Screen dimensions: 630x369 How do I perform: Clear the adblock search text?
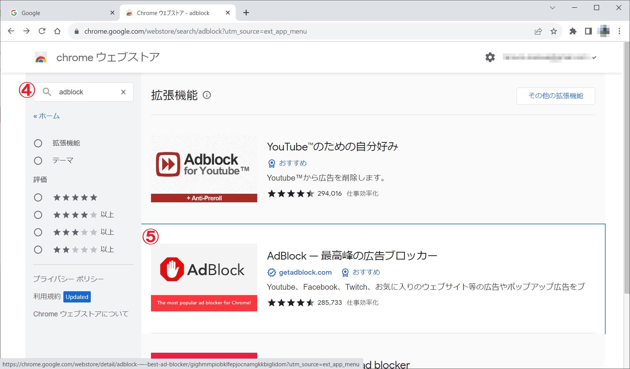tap(123, 92)
